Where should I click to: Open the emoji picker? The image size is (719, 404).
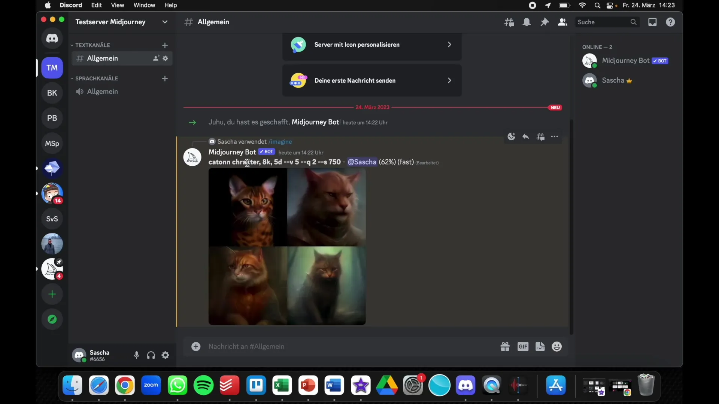[x=557, y=347]
